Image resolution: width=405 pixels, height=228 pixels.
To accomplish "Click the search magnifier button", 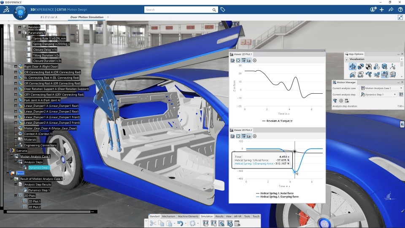I will point(214,10).
